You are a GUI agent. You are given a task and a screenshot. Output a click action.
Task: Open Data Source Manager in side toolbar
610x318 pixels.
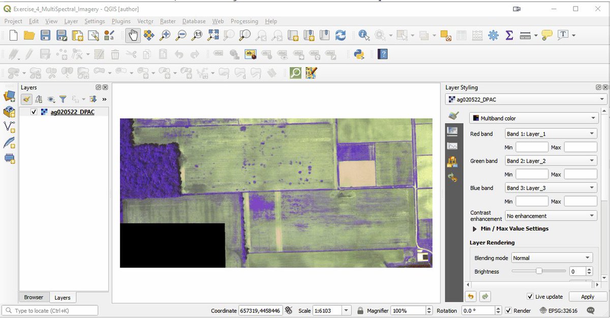(9, 96)
